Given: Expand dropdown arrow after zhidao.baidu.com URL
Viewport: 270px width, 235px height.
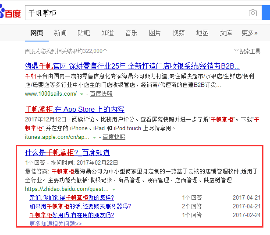Looking at the screenshot, I should 114,190.
